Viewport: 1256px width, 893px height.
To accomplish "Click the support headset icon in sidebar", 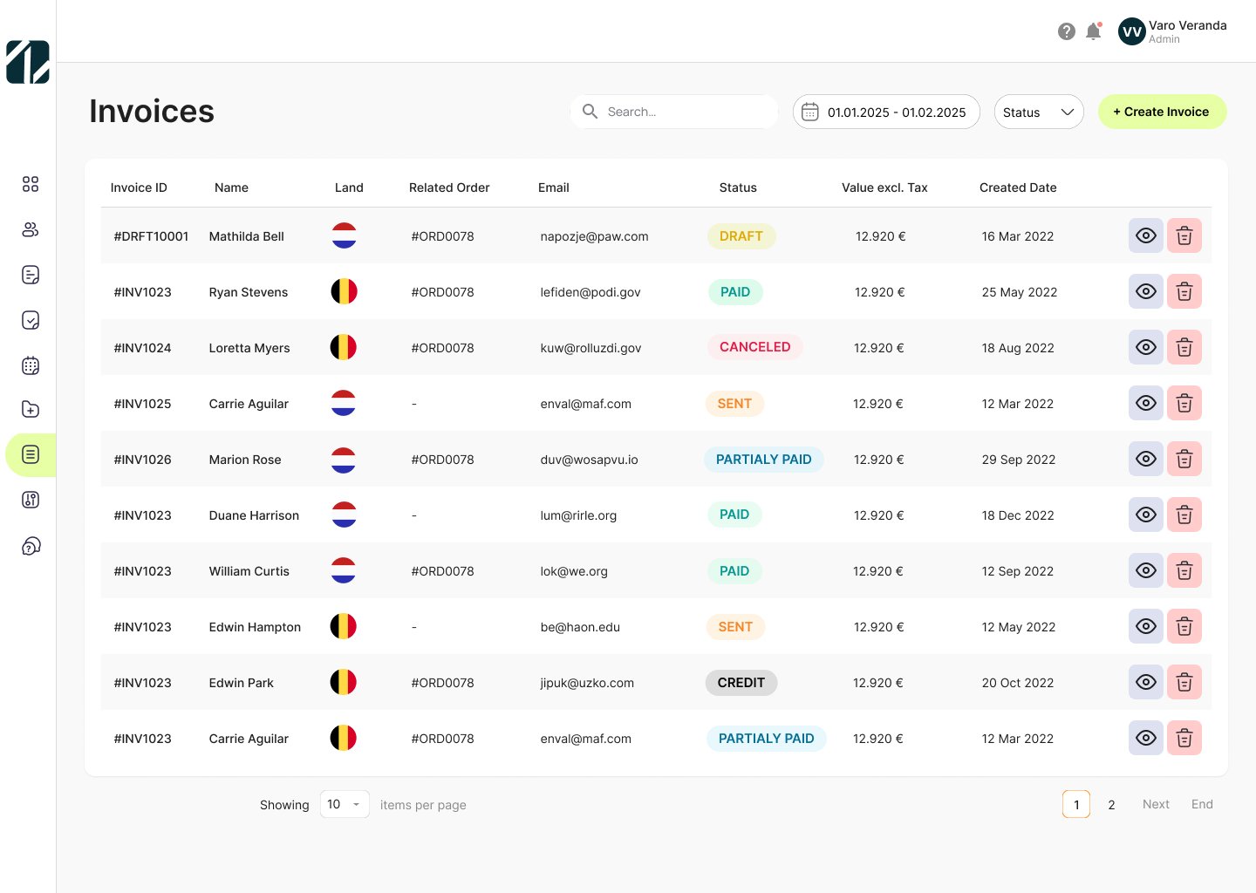I will coord(31,547).
